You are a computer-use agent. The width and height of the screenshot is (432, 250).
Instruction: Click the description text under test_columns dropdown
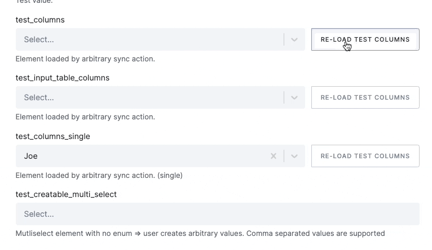point(85,59)
